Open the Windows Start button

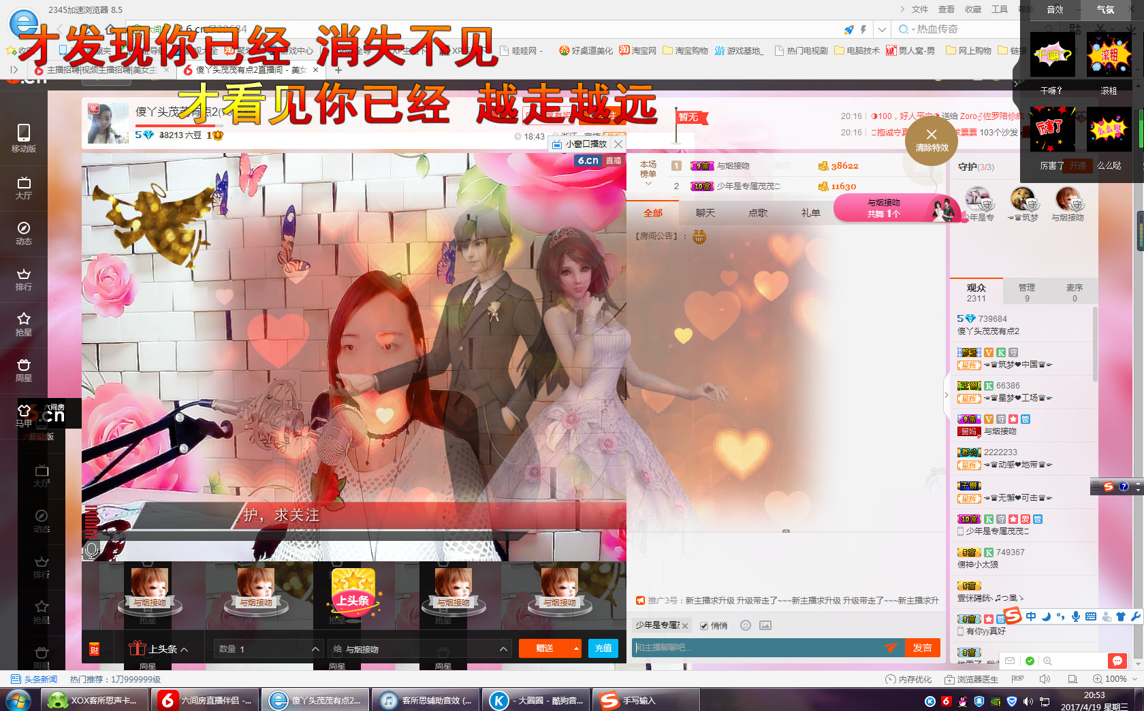[x=18, y=700]
